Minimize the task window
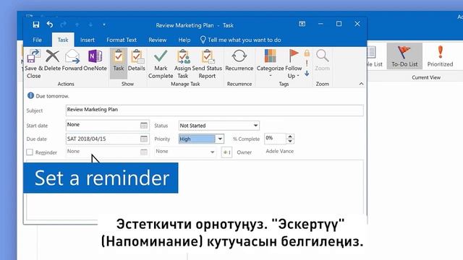 coord(320,24)
